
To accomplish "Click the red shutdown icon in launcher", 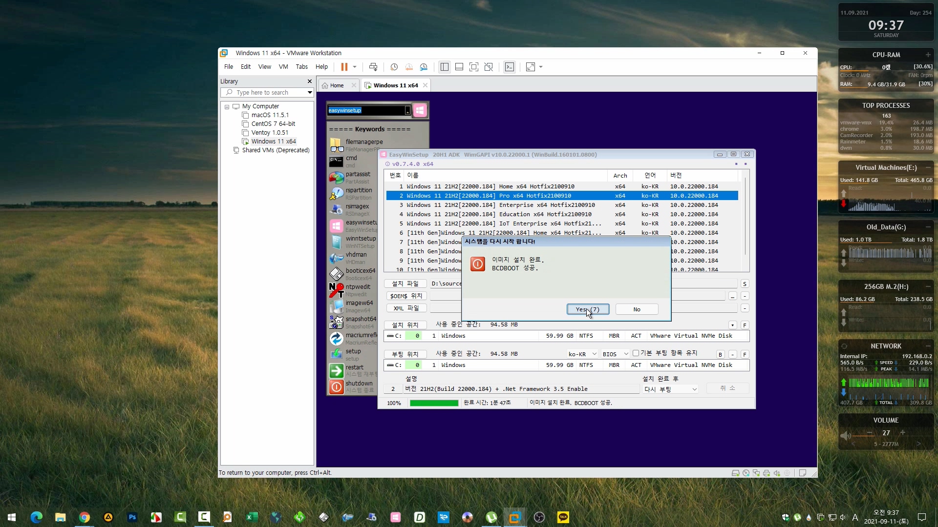I will click(336, 387).
